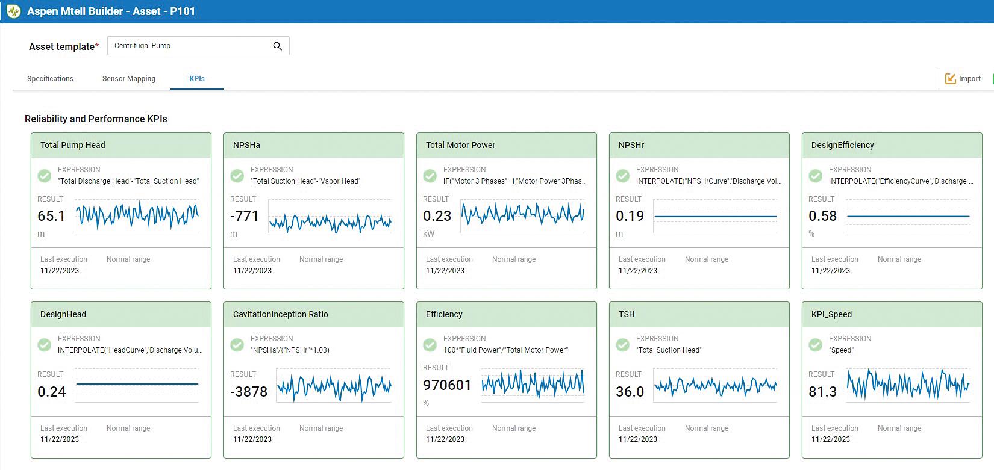994x470 pixels.
Task: Click the 970601 result value
Action: point(447,385)
